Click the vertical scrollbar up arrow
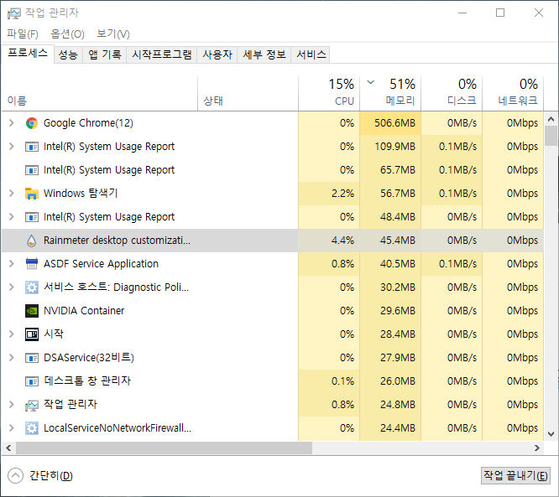The width and height of the screenshot is (559, 497). pos(551,119)
